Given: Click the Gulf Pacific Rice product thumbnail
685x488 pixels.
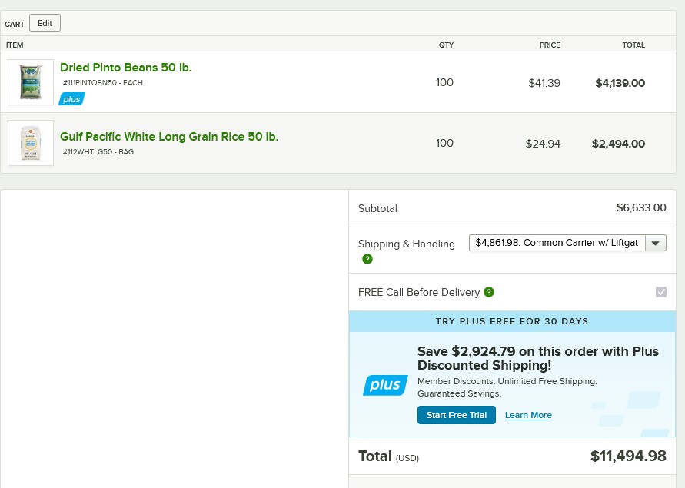Looking at the screenshot, I should [x=31, y=143].
